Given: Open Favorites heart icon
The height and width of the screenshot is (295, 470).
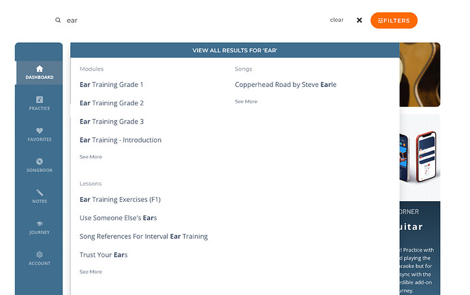Looking at the screenshot, I should [39, 131].
